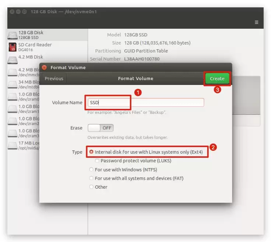Select 128 GB Disk sidebar entry text

coord(31,35)
